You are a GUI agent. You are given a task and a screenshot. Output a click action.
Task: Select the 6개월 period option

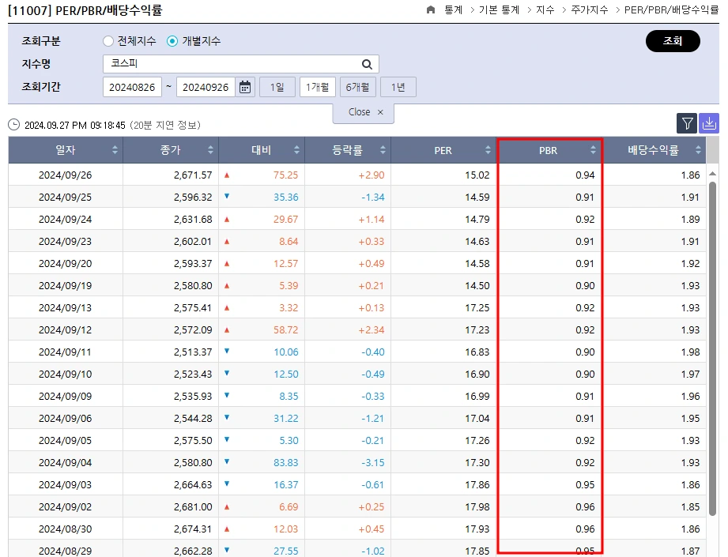(357, 88)
